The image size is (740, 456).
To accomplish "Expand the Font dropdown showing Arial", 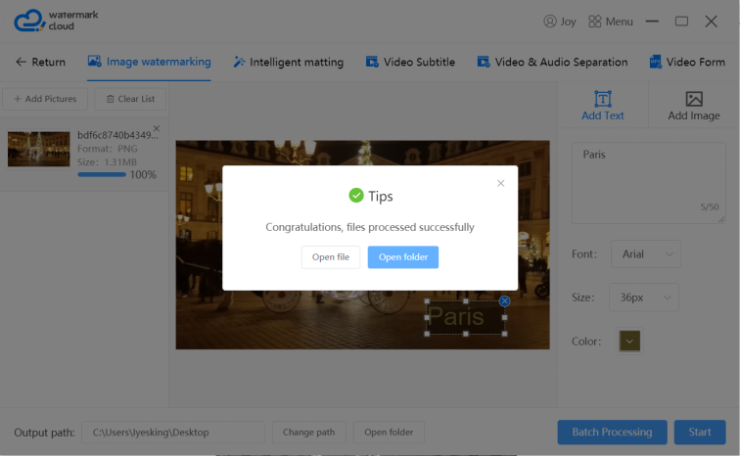I will [x=646, y=254].
